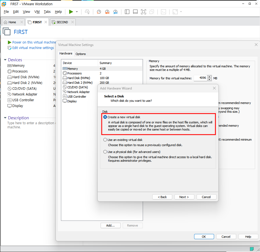260x252 pixels.
Task: Select USB Controller in main Devices list
Action: tap(23, 100)
